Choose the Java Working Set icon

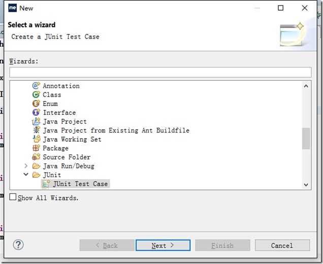pyautogui.click(x=37, y=139)
